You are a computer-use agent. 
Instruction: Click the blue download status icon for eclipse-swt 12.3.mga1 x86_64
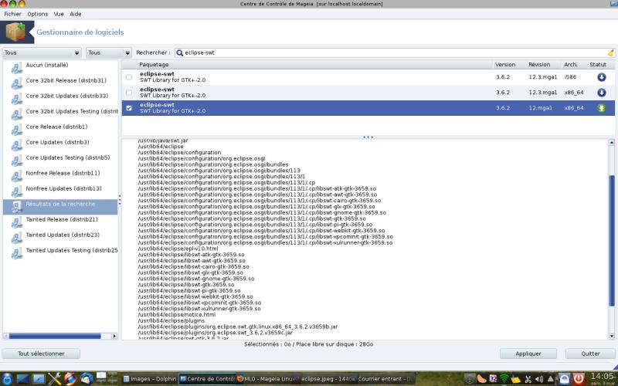click(602, 93)
